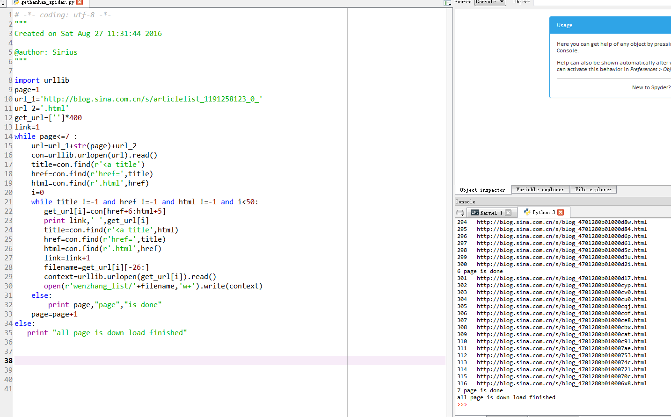Switch to Variable explorer tab

coord(540,189)
